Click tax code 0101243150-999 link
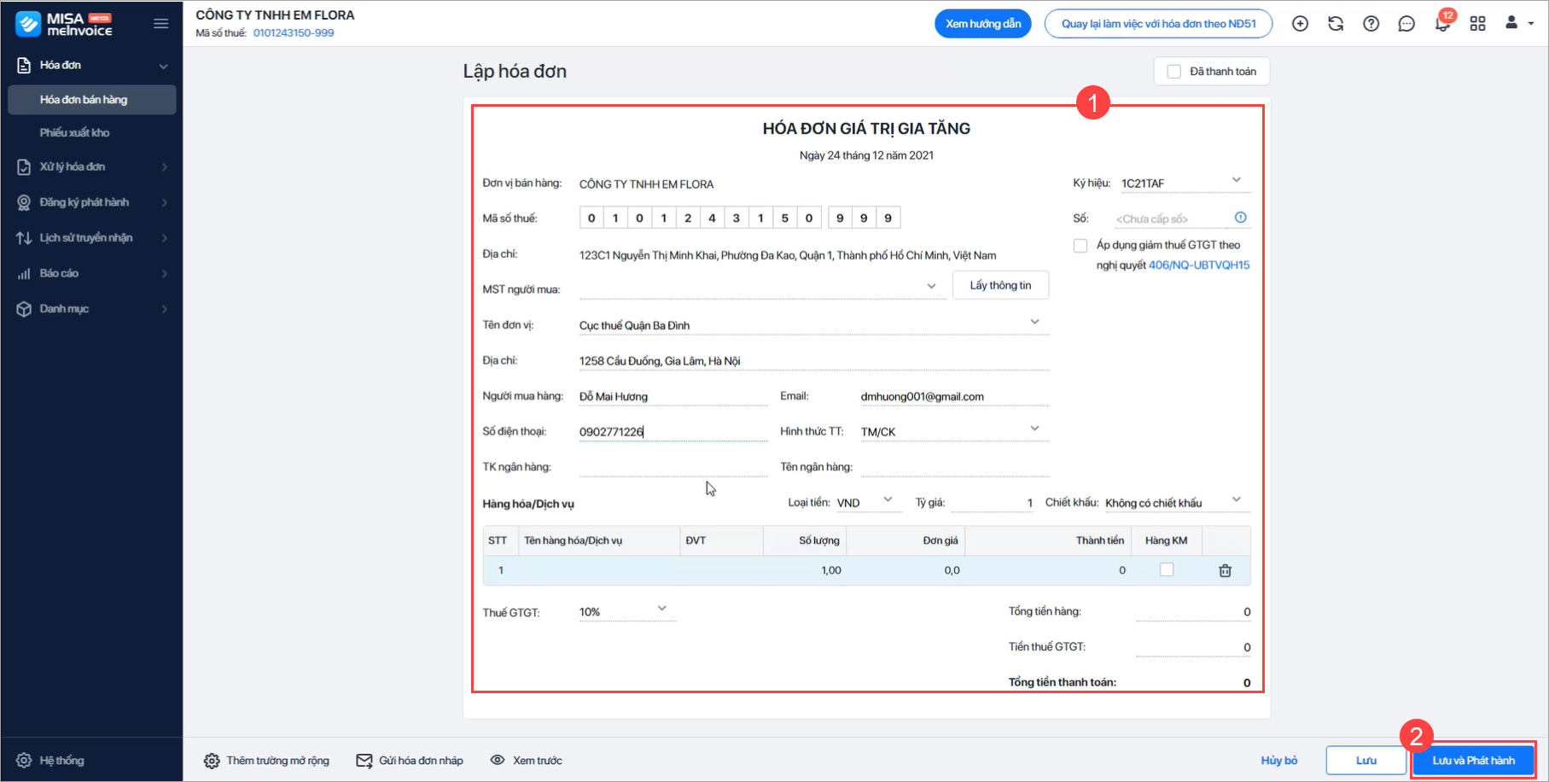Image resolution: width=1549 pixels, height=782 pixels. (x=294, y=33)
